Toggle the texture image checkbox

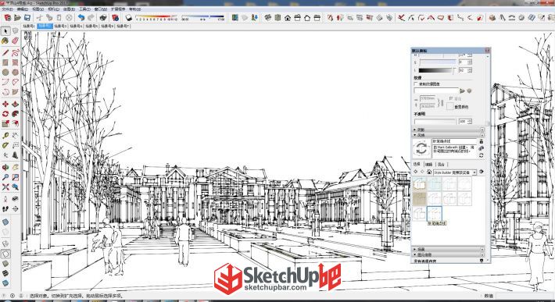click(x=416, y=84)
